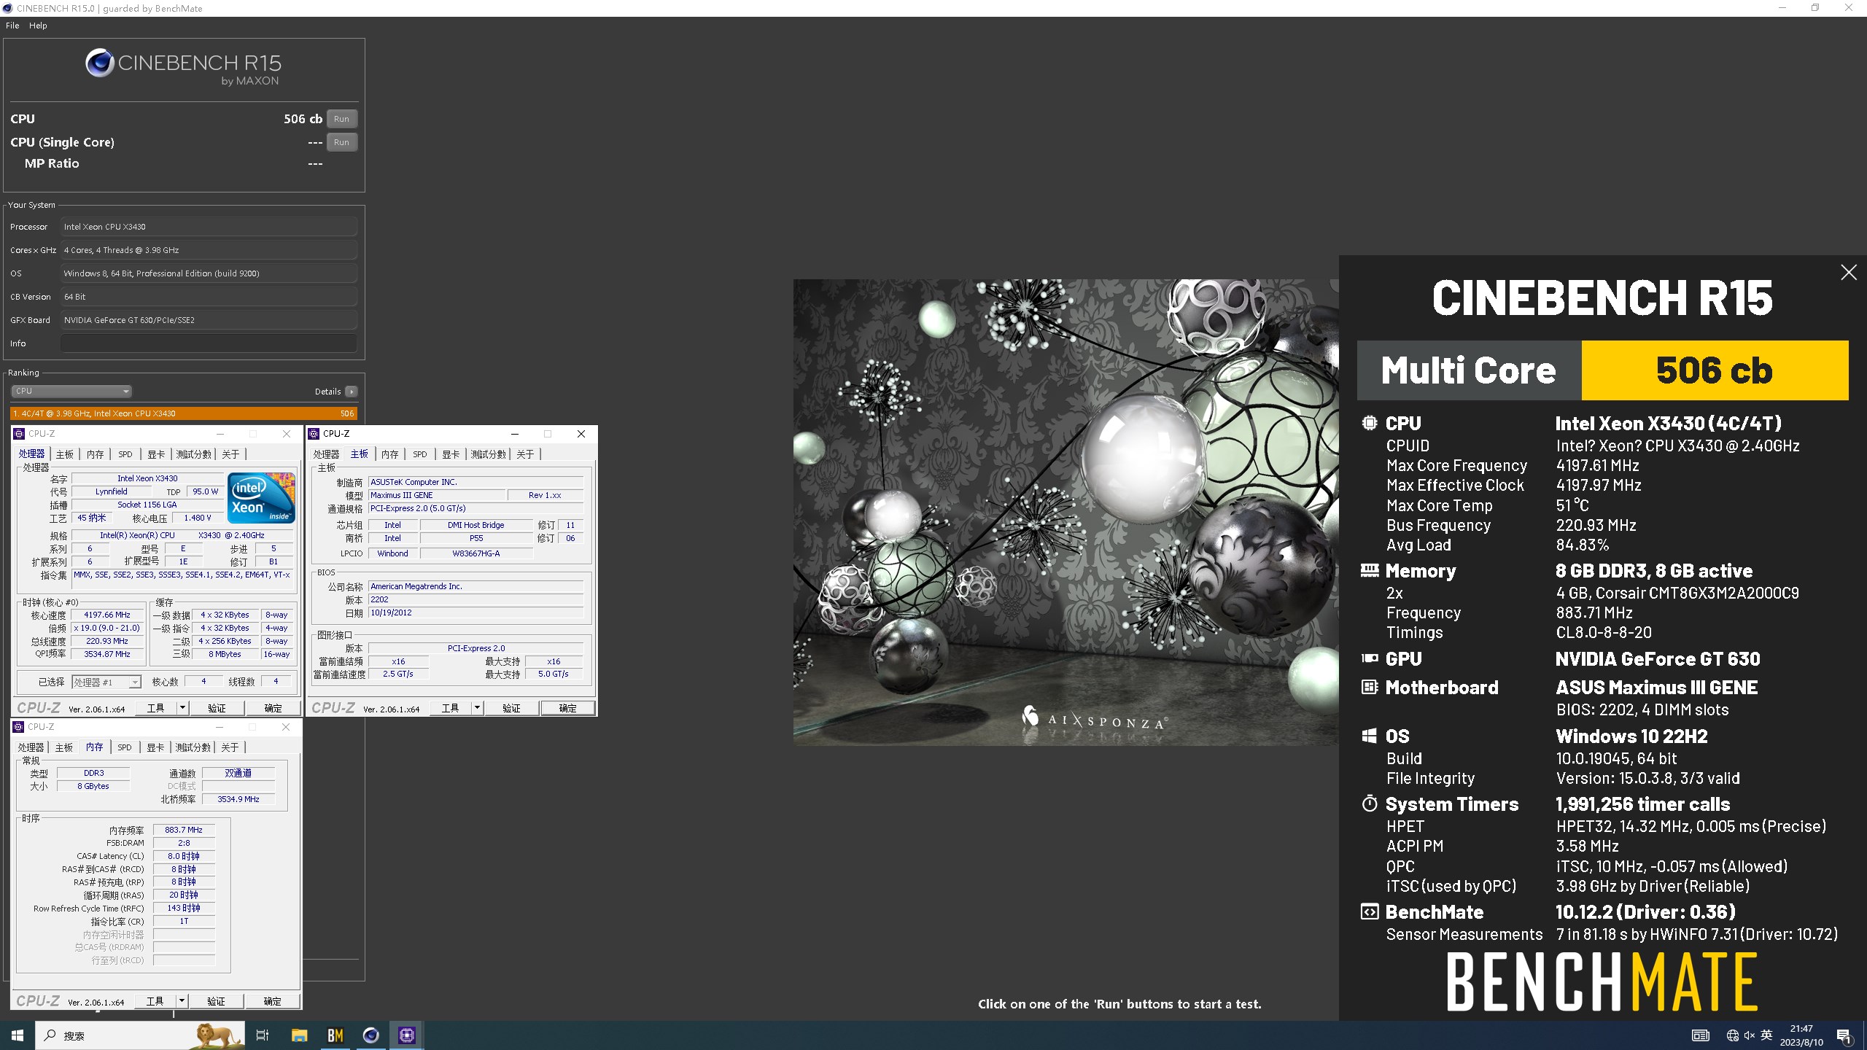Image resolution: width=1867 pixels, height=1050 pixels.
Task: Open ranking Details arrow button
Action: [x=352, y=392]
